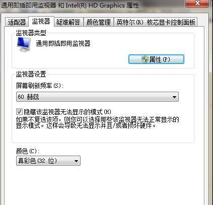Click the UAC shield icon on 属性 button
The width and height of the screenshot is (213, 205).
[x=145, y=59]
